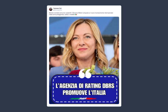
Task: Click the dark-haired man behind on the left
Action: point(56,57)
